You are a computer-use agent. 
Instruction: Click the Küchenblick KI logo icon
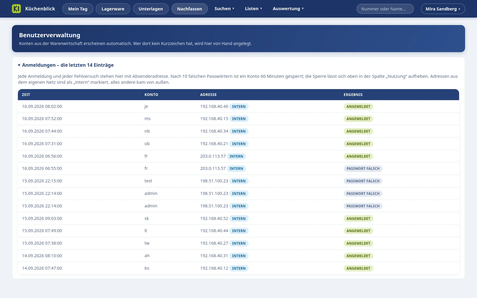[16, 9]
